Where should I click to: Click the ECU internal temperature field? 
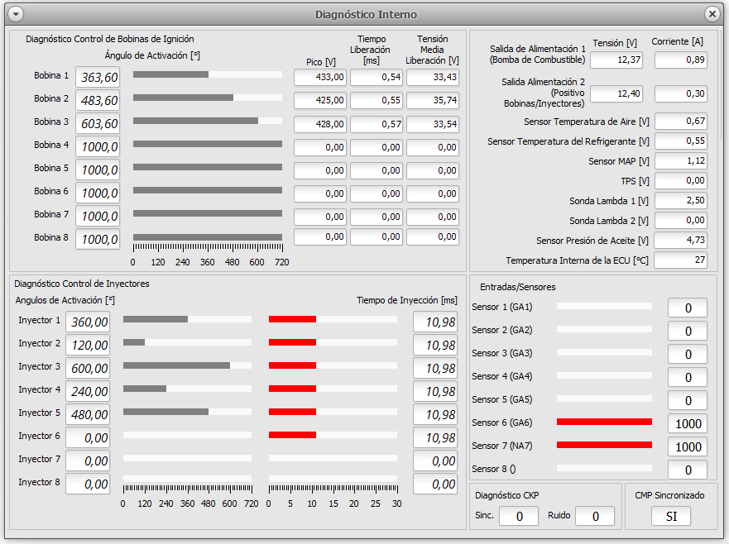(x=681, y=260)
